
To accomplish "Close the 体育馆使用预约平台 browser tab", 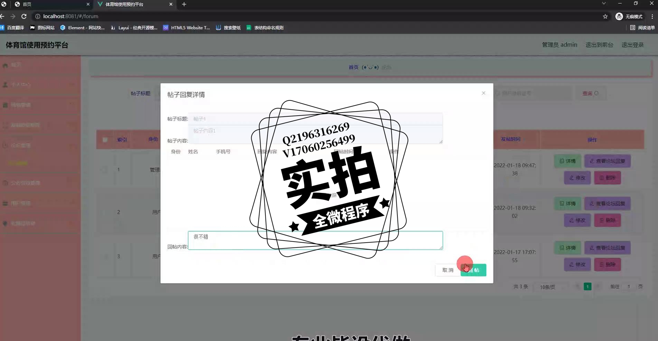I will 171,4.
